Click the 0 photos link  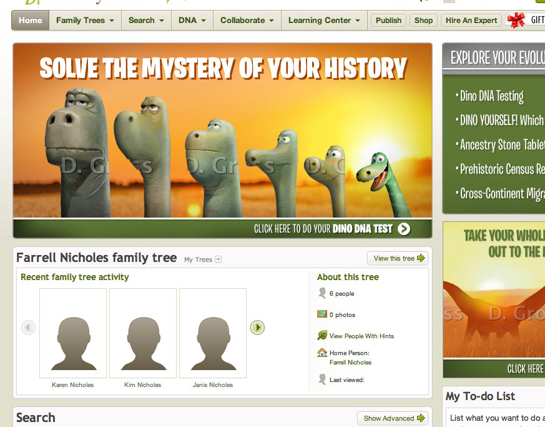point(342,315)
